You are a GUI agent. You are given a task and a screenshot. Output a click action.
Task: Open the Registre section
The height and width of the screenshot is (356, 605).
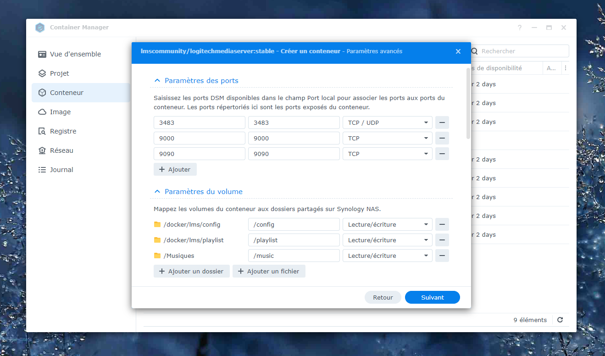coord(81,131)
